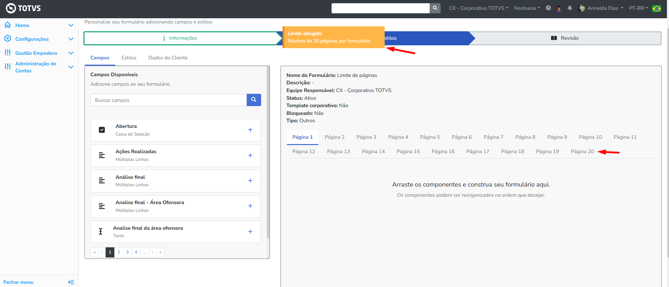Open the PT-BR language dropdown

638,8
